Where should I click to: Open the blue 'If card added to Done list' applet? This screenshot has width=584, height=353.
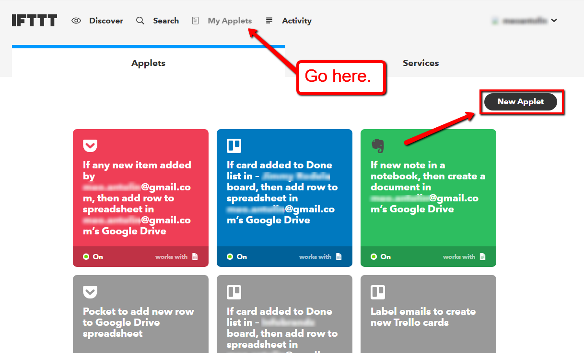284,198
